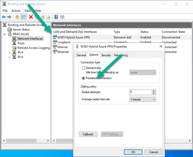
Task: Click the red Delete X icon
Action: pyautogui.click(x=31, y=17)
